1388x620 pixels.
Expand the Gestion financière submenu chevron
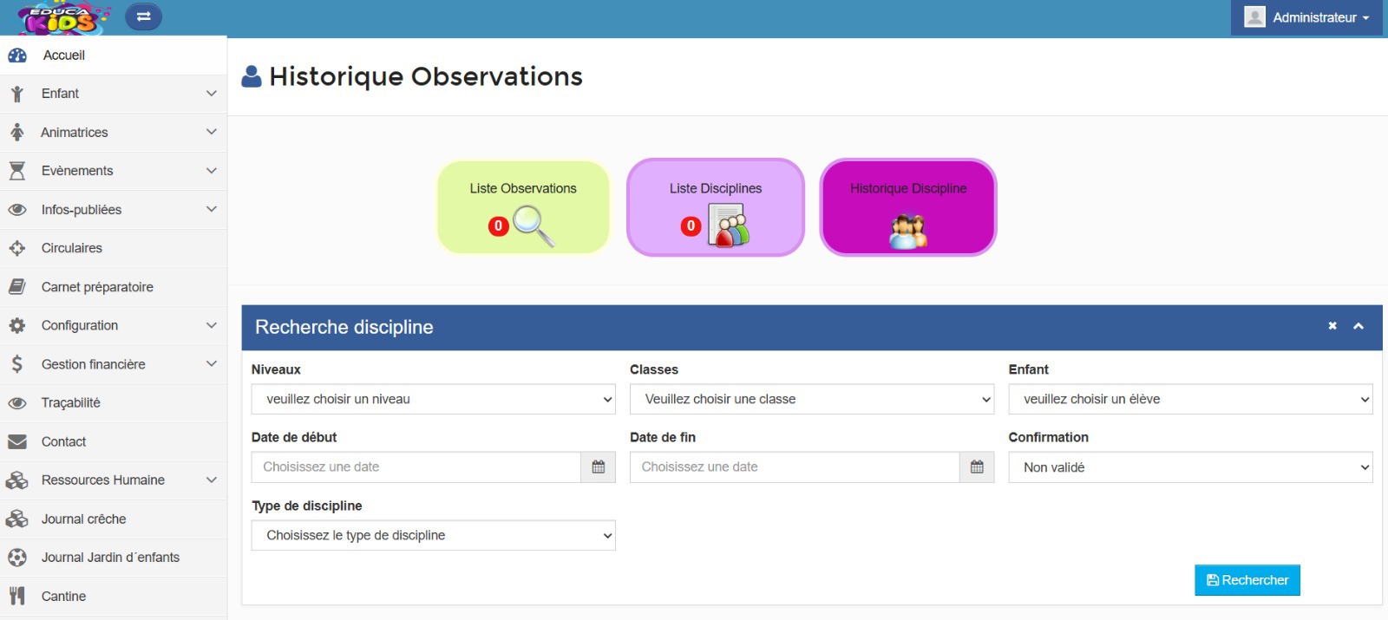[211, 364]
